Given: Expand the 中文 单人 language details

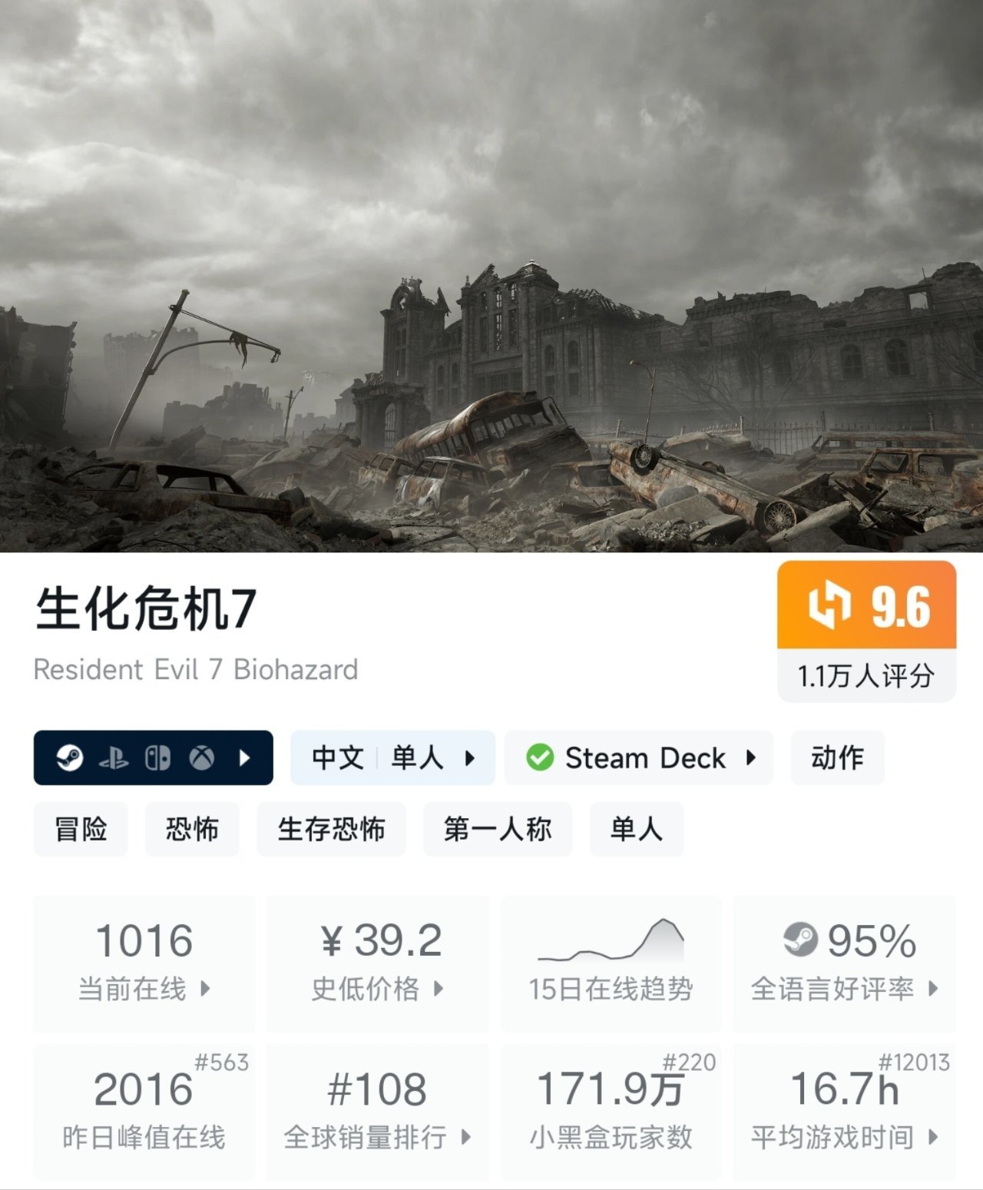Looking at the screenshot, I should point(392,757).
